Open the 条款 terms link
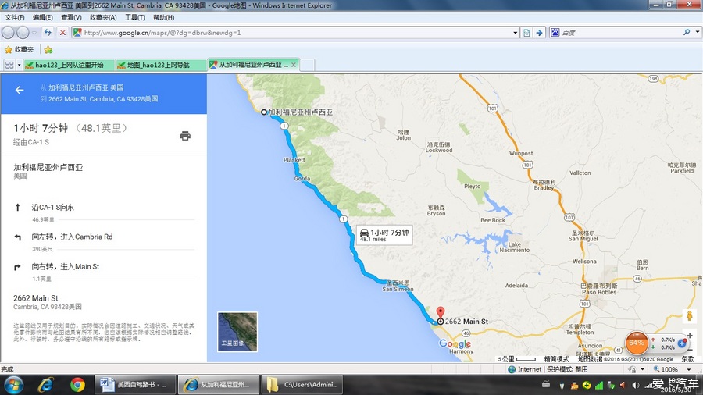The image size is (703, 395). click(687, 359)
